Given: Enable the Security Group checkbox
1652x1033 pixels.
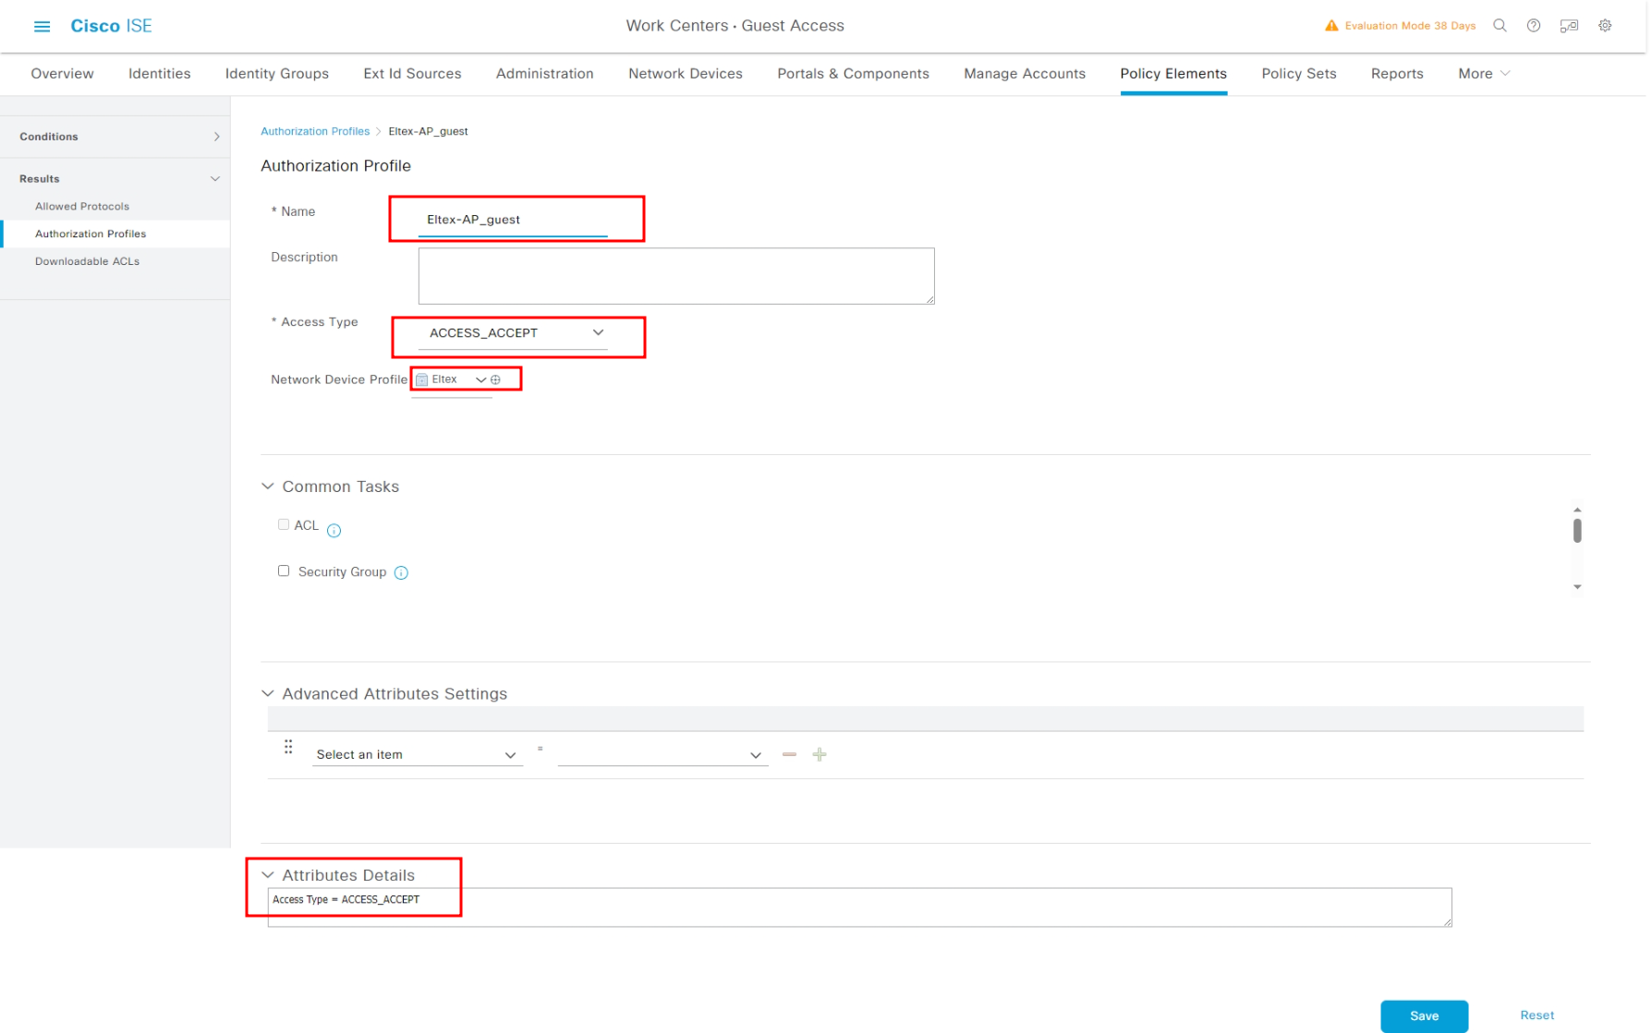Looking at the screenshot, I should click(x=284, y=571).
